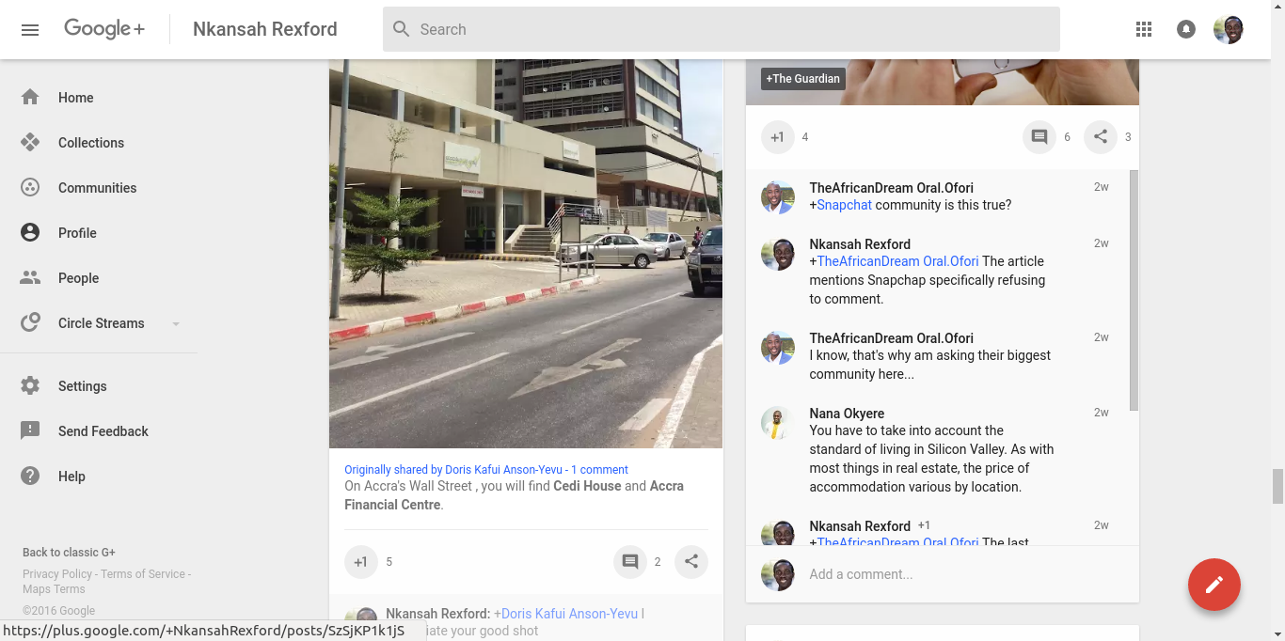Click the +The Guardian tag on the image
Viewport: 1285px width, 641px height.
[x=802, y=79]
